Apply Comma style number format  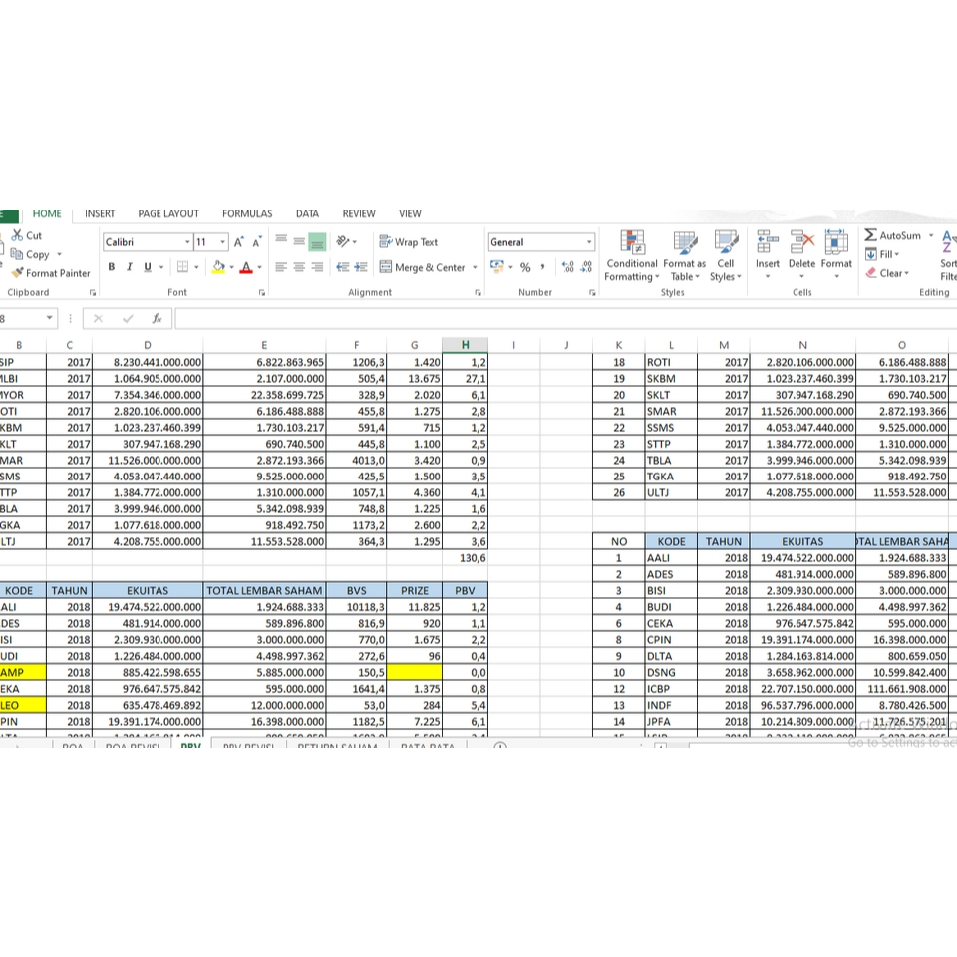(x=542, y=267)
